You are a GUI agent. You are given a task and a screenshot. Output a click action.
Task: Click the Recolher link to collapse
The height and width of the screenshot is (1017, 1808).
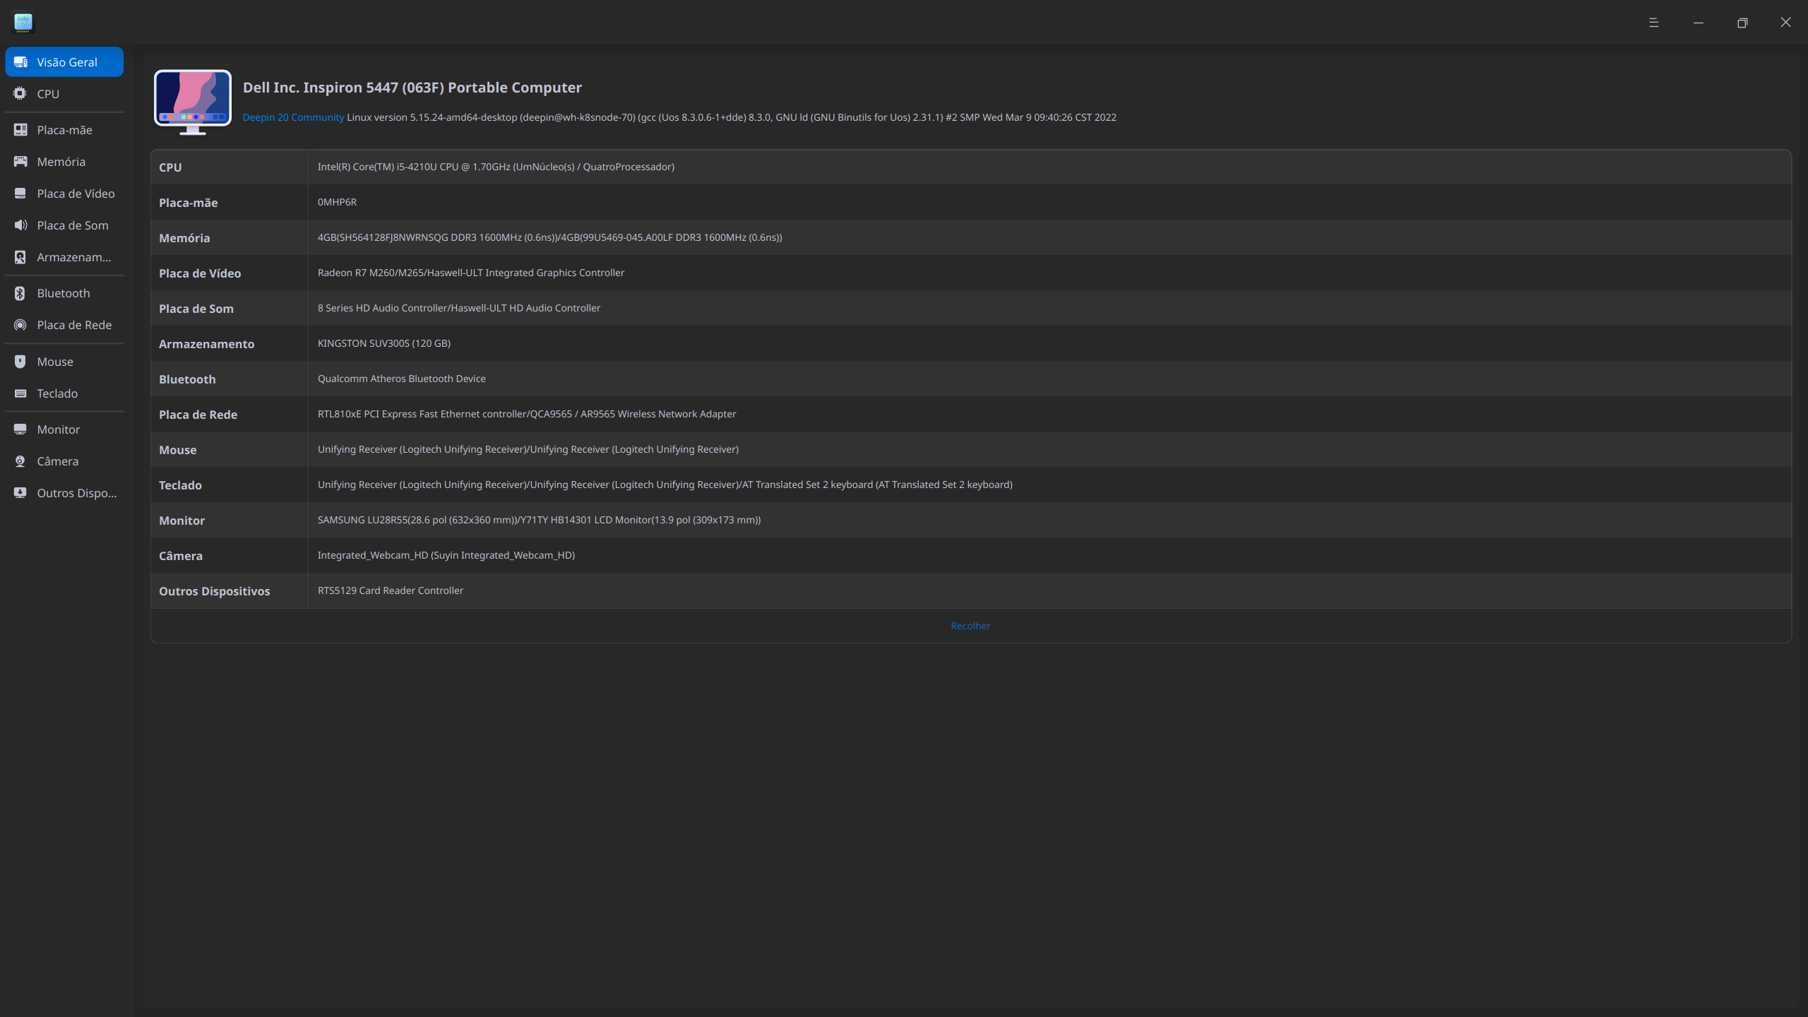click(x=970, y=626)
